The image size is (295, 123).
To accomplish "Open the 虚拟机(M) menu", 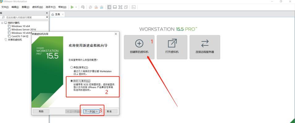I will coord(37,7).
